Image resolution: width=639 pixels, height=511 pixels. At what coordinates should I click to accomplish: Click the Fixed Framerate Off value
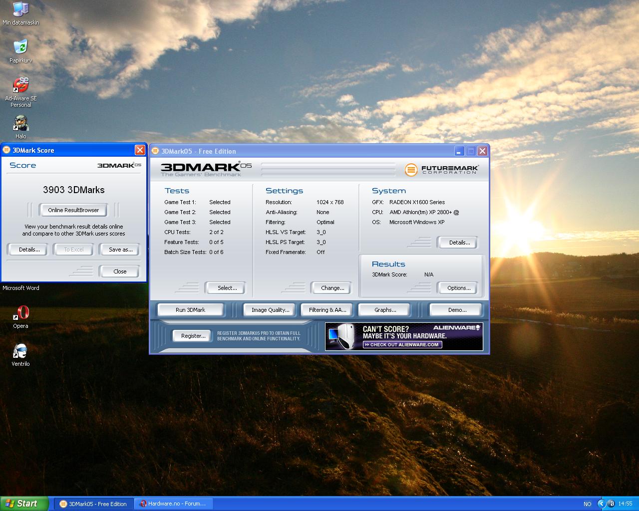coord(320,252)
